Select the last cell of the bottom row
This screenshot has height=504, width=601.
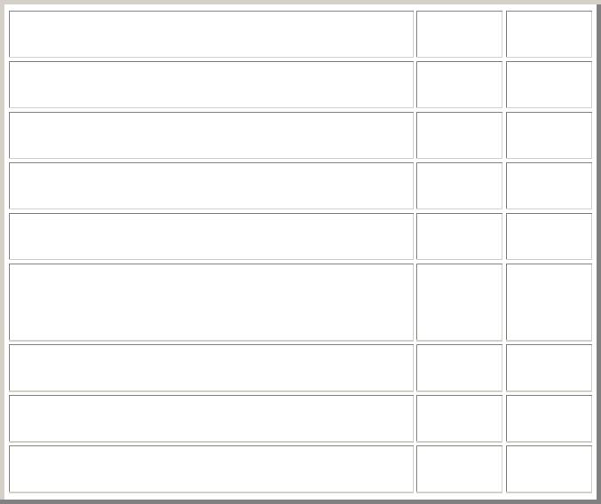click(x=549, y=469)
